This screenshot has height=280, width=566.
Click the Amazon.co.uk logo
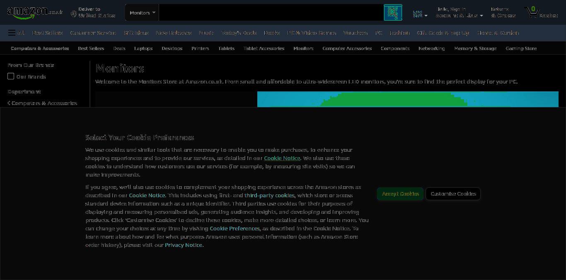pos(35,12)
